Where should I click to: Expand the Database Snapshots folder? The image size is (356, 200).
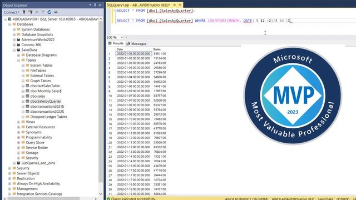pos(14,34)
